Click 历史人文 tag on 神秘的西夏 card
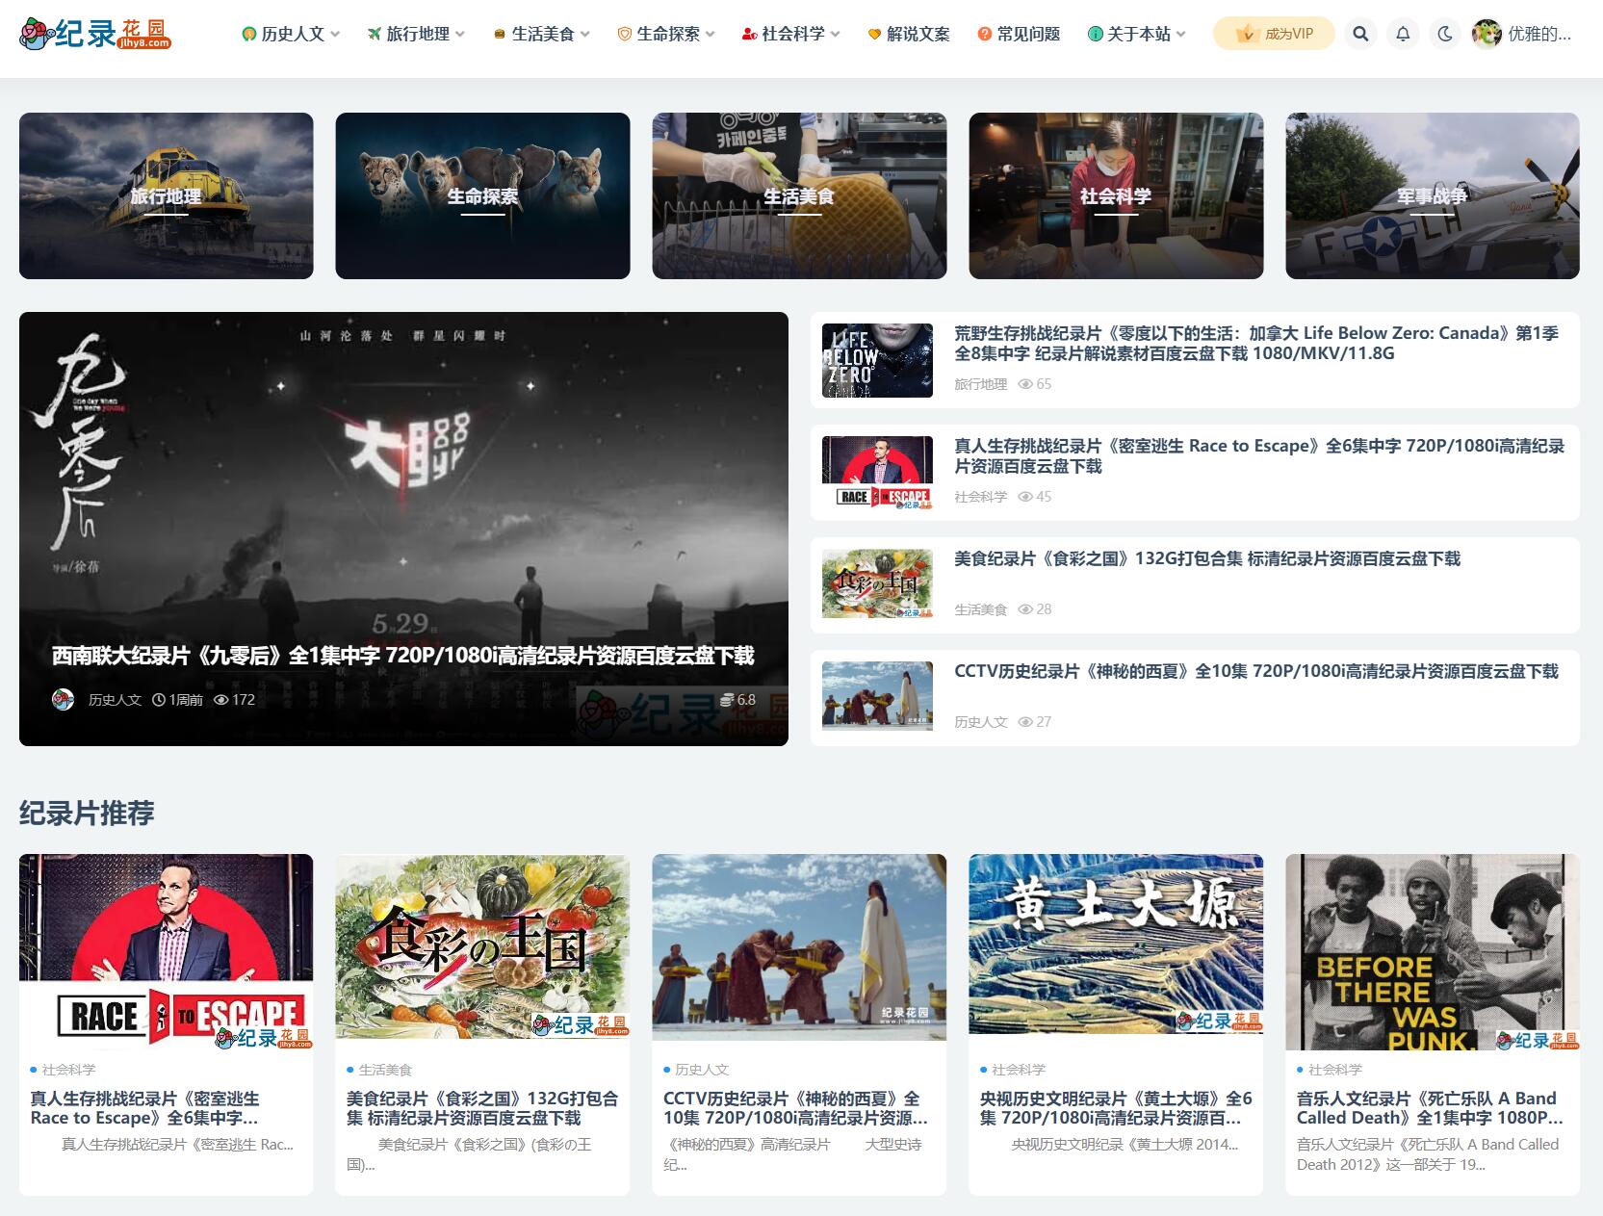 click(702, 1070)
